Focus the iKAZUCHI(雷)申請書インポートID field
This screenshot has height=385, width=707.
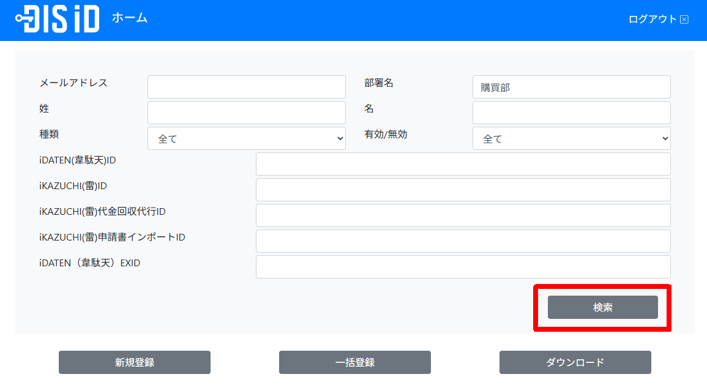click(463, 241)
